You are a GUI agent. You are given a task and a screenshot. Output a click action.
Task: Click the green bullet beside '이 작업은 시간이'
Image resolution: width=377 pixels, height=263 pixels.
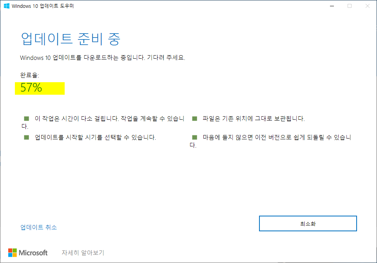(x=27, y=119)
